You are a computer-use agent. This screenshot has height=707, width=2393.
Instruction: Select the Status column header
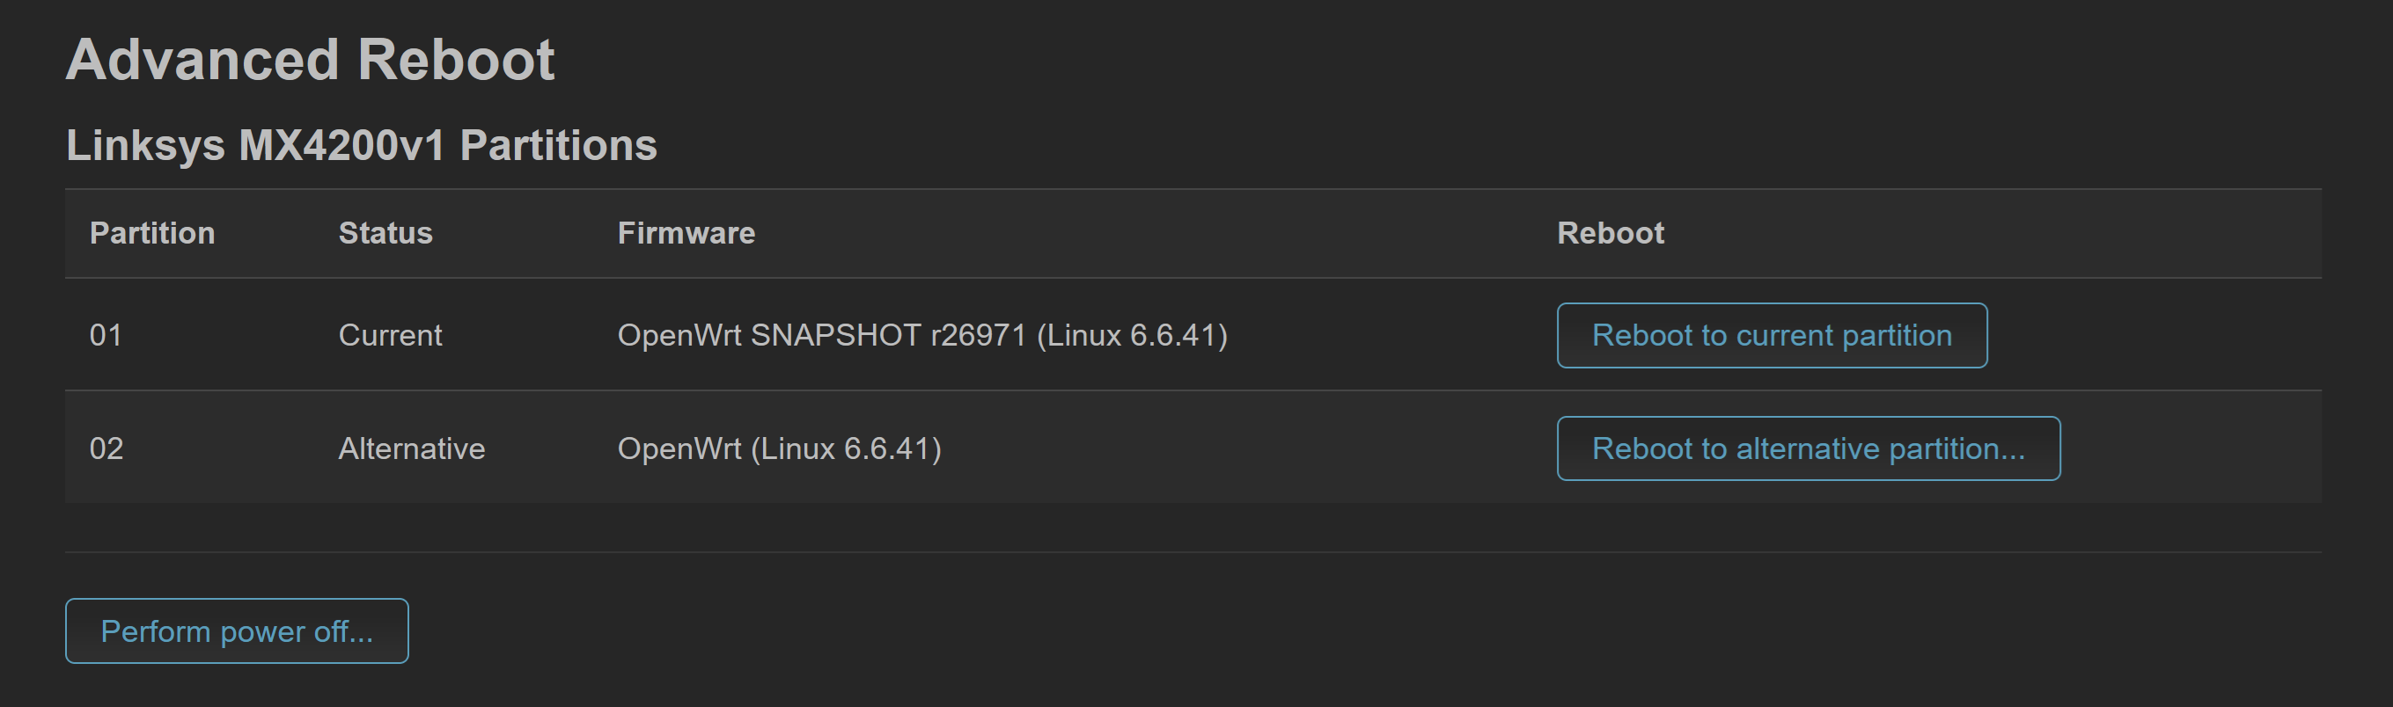pos(385,233)
